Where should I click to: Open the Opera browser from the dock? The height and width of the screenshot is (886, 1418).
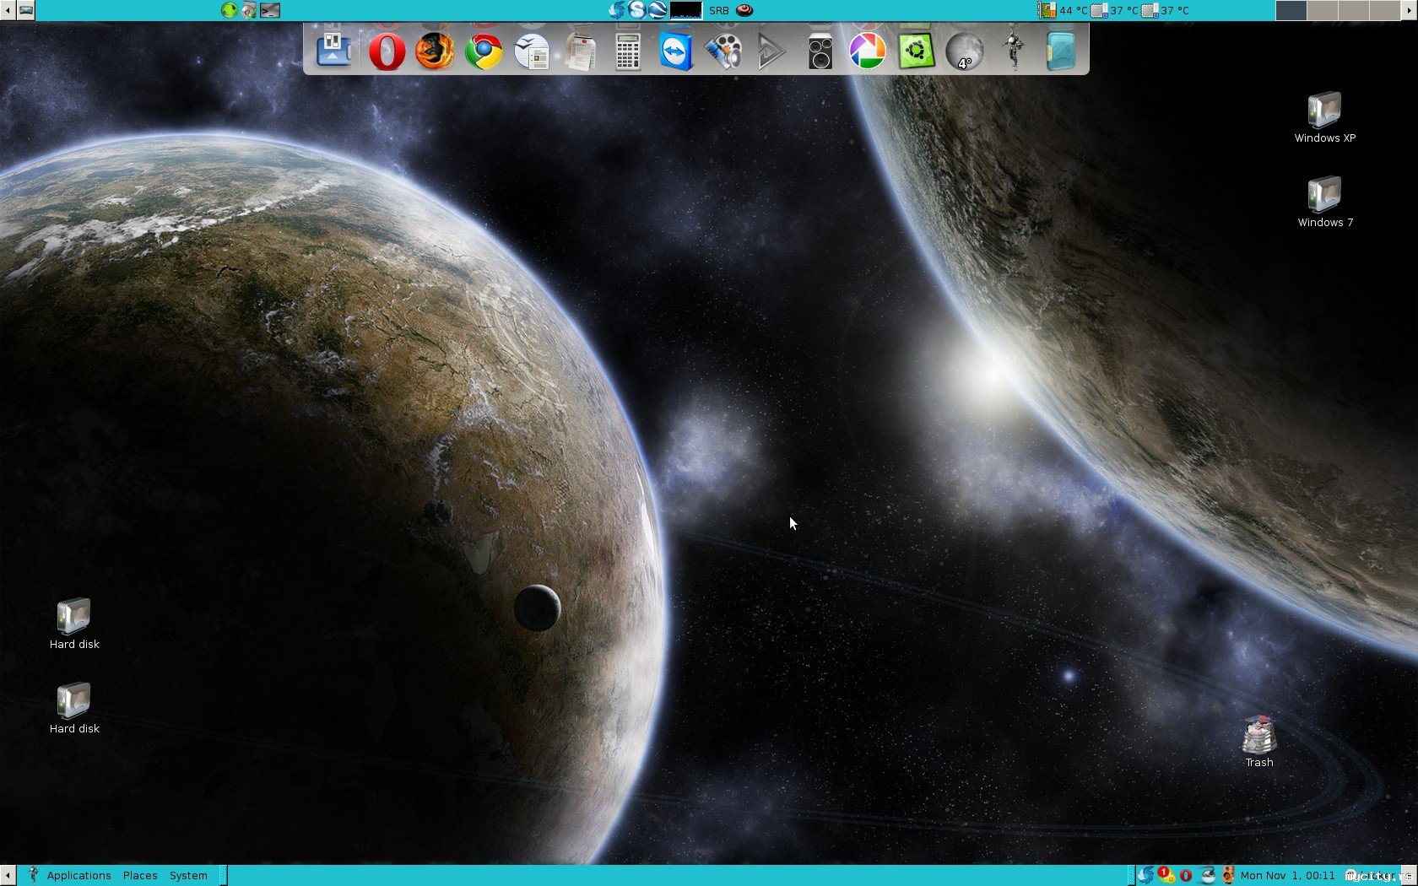[387, 52]
